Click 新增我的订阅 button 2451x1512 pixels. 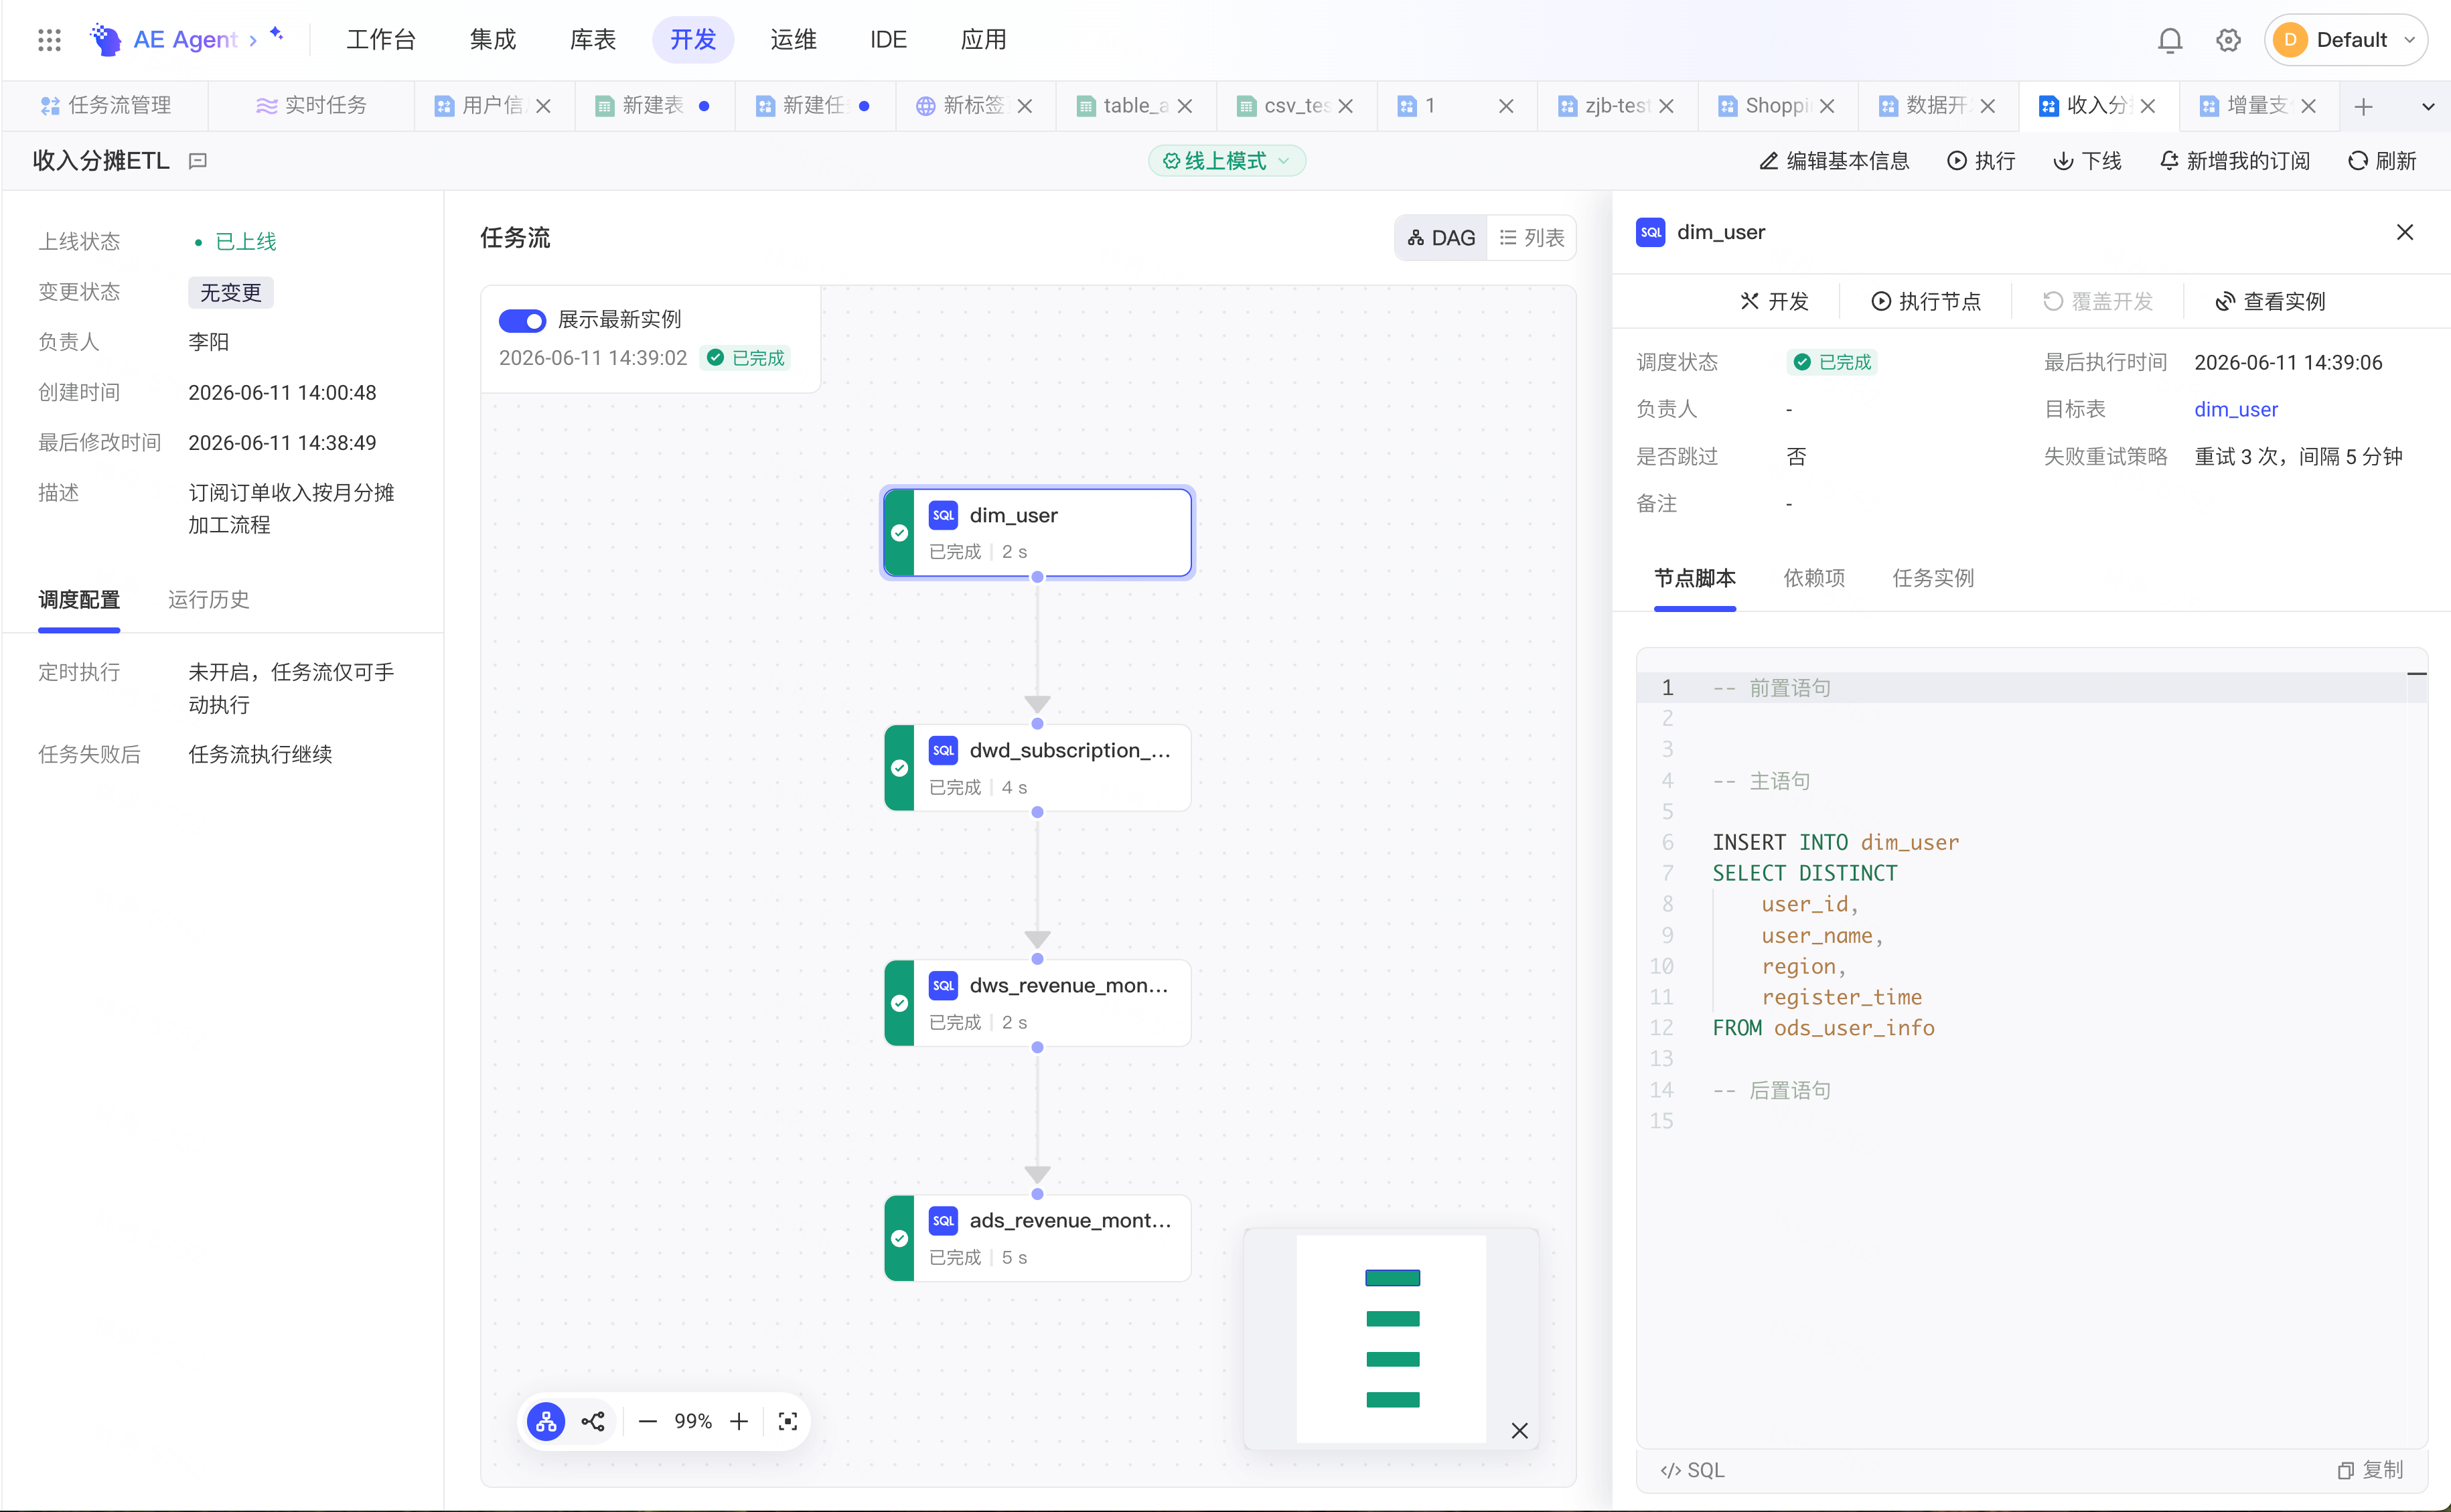point(2234,161)
